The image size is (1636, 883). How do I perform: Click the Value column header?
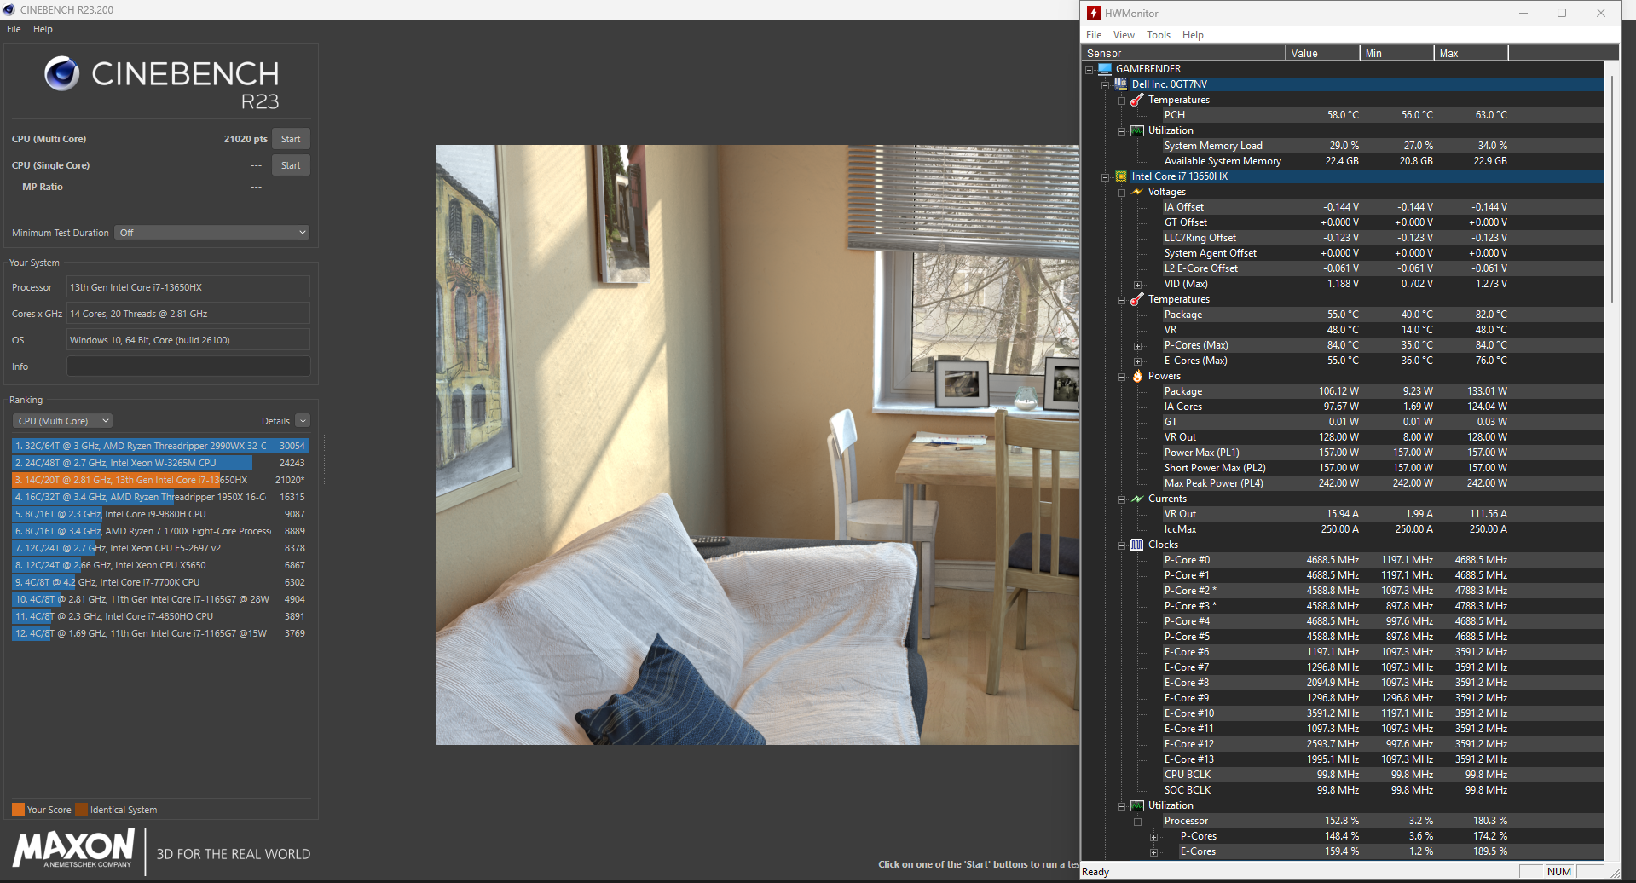[1322, 53]
